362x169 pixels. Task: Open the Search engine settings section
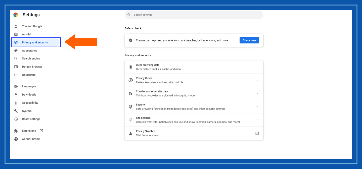point(31,59)
